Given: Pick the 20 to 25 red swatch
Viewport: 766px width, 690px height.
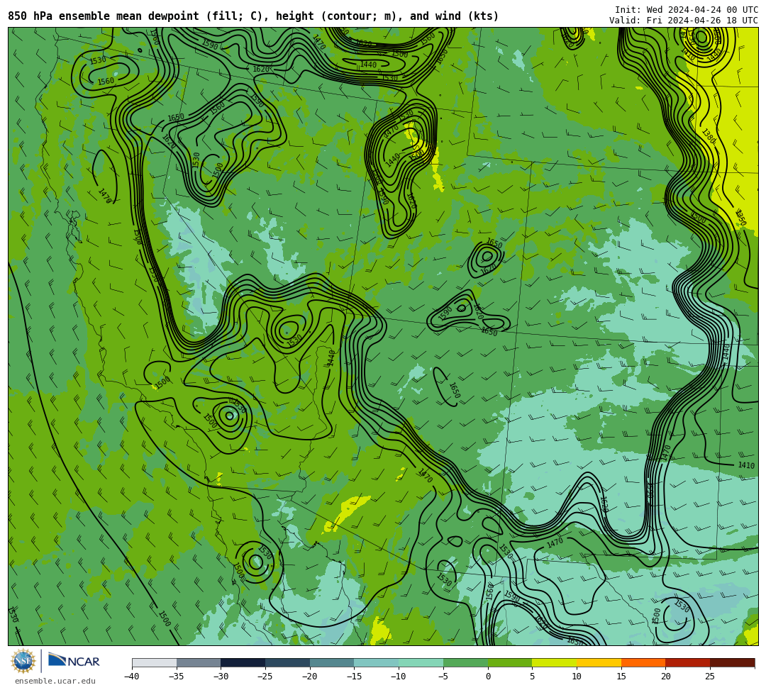Looking at the screenshot, I should coord(688,662).
